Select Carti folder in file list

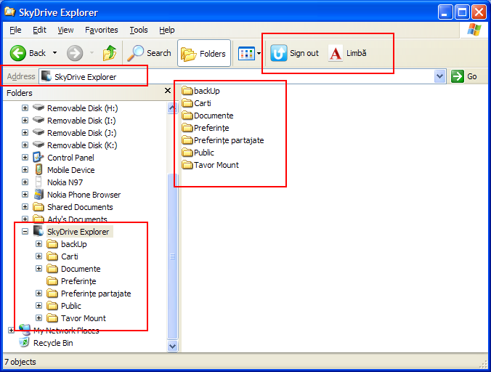[196, 103]
